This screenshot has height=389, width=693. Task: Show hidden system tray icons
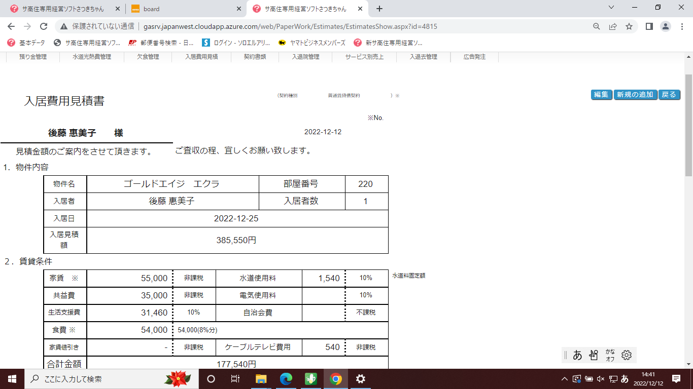564,379
